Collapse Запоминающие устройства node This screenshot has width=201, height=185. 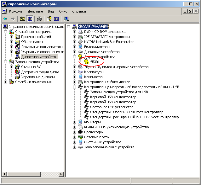click(5, 62)
